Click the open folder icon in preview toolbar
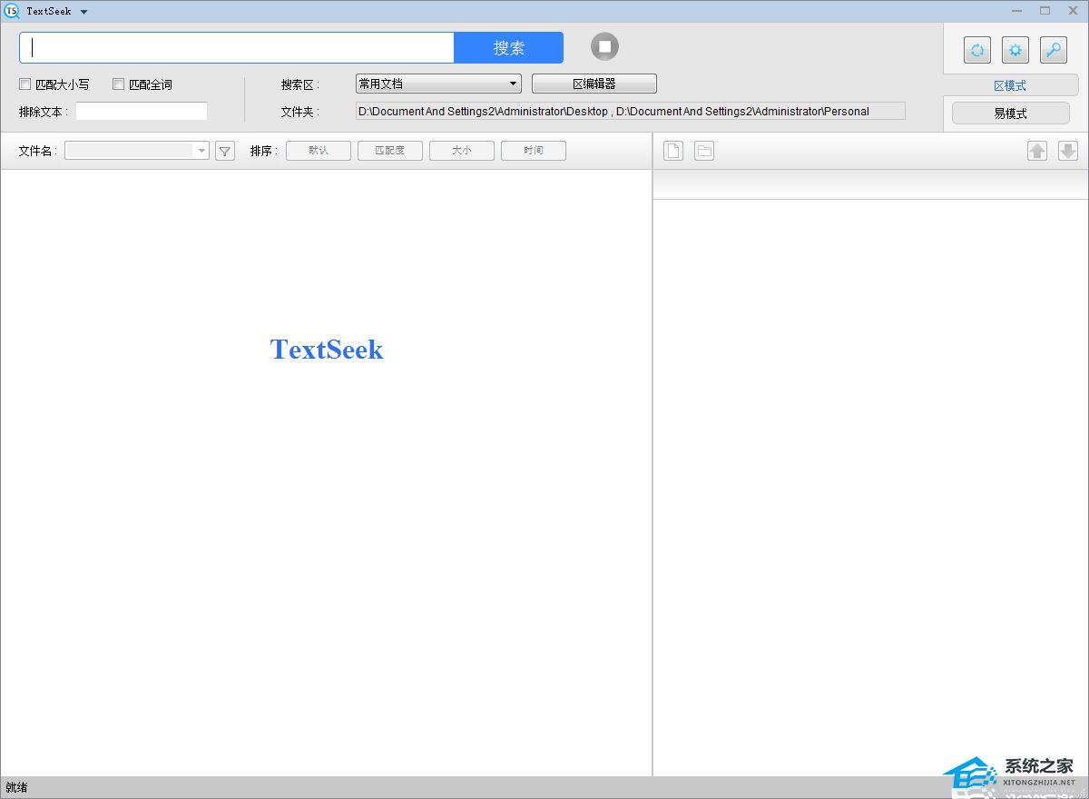The image size is (1089, 799). (704, 151)
